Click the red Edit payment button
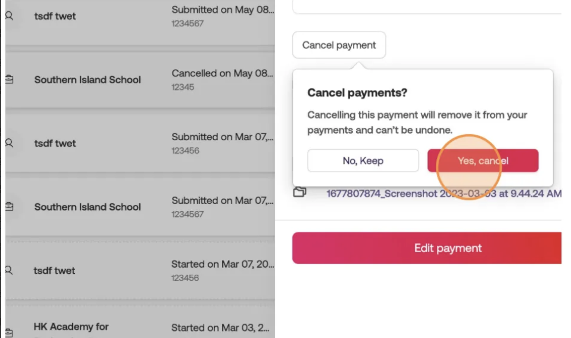The height and width of the screenshot is (338, 571). point(427,248)
